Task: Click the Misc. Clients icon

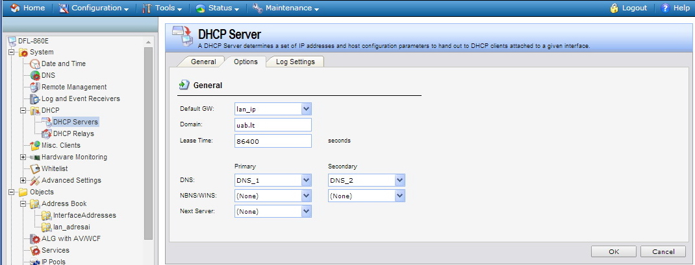Action: tap(35, 146)
